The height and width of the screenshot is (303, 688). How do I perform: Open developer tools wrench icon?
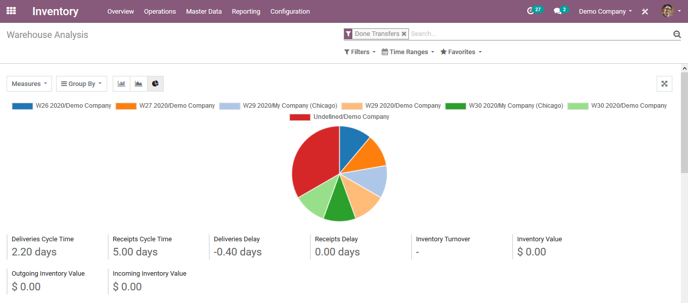[x=645, y=11]
